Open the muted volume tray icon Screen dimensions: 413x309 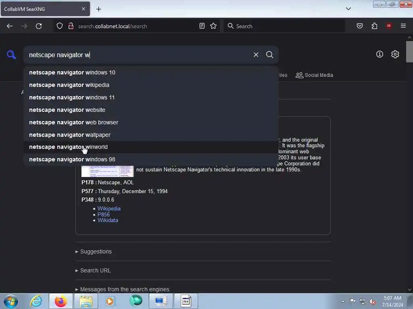[372, 301]
